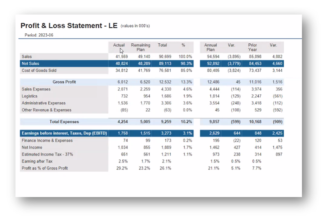Click Total Expenses prior year 10,168
This screenshot has height=217, width=328.
(255, 122)
